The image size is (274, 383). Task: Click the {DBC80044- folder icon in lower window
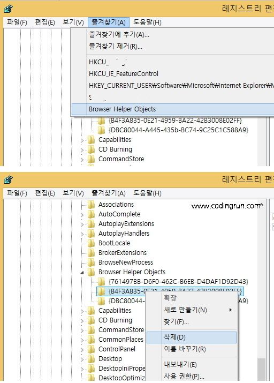[x=101, y=301]
